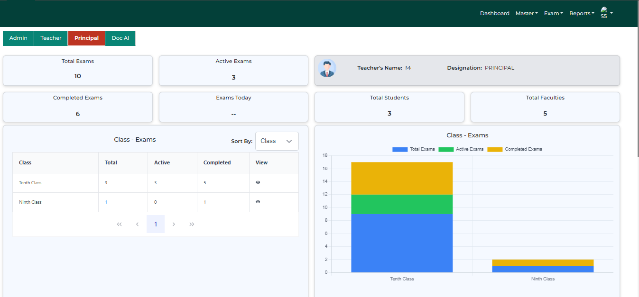Expand the Reports menu
This screenshot has height=297, width=639.
tap(581, 13)
